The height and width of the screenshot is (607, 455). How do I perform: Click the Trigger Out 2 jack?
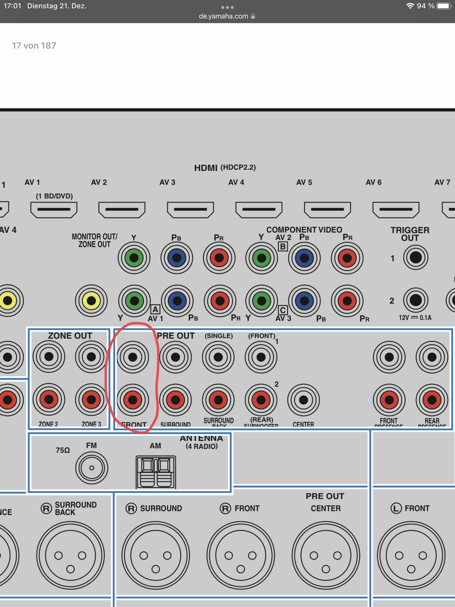(x=416, y=300)
